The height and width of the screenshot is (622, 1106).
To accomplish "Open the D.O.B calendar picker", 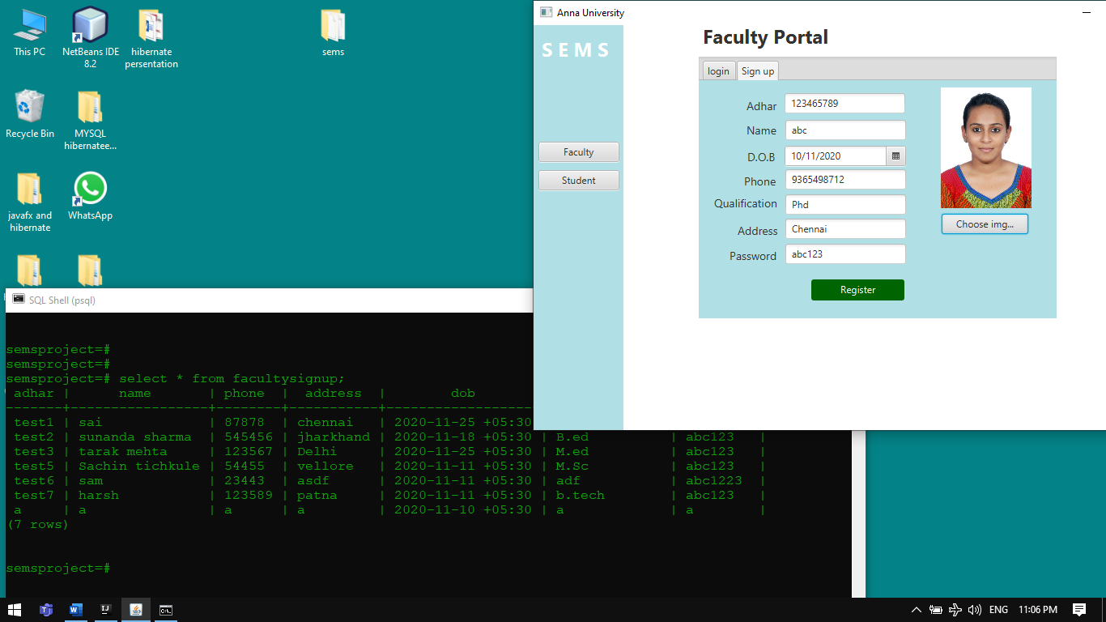I will (897, 155).
